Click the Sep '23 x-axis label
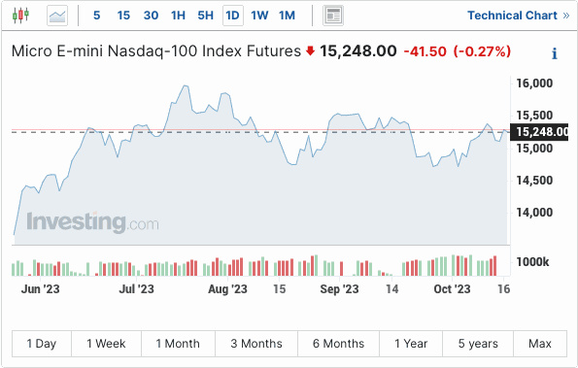Viewport: 578px width, 368px height. click(339, 289)
